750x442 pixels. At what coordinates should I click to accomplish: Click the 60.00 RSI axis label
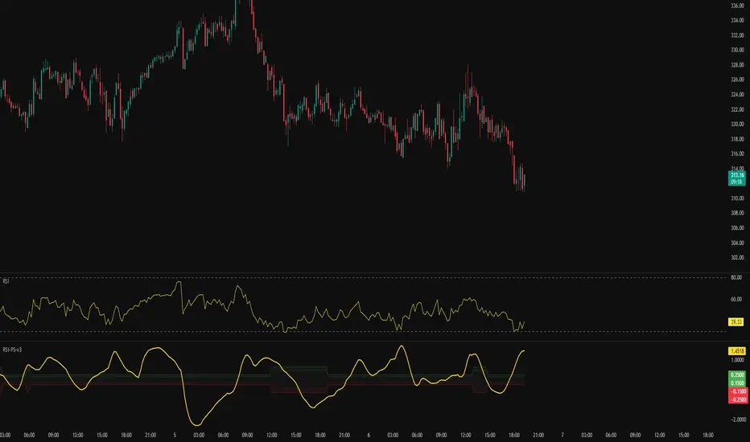coord(736,299)
